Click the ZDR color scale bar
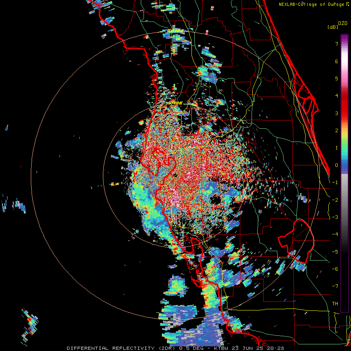The height and width of the screenshot is (351, 351). pos(344,173)
